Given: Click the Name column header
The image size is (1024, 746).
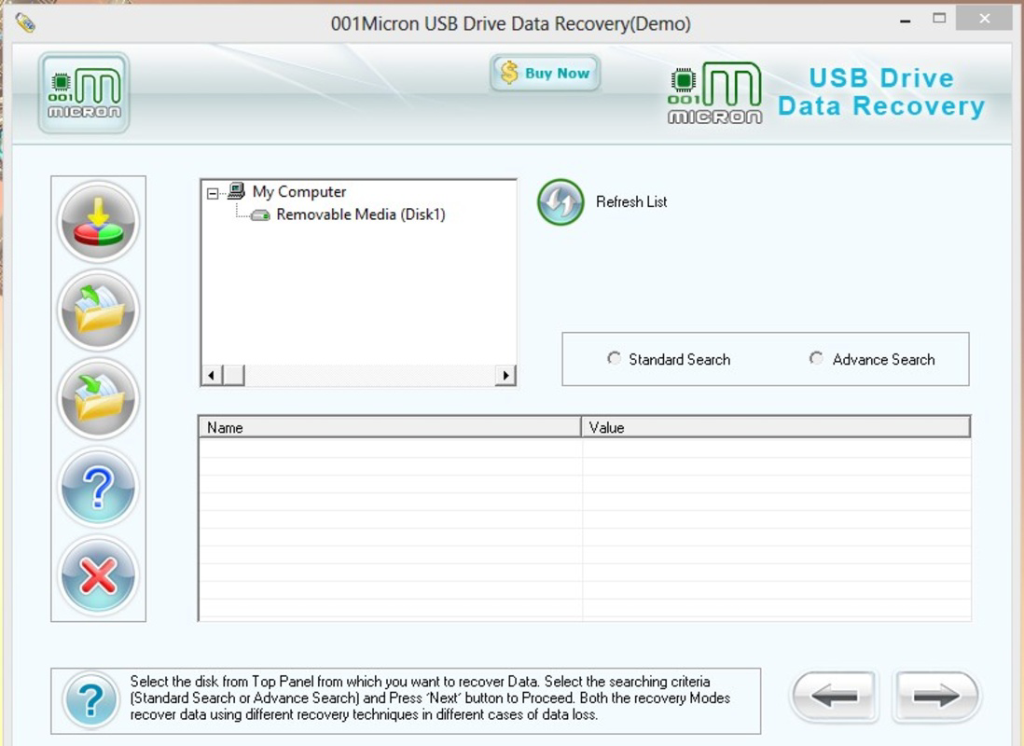Looking at the screenshot, I should (x=386, y=427).
